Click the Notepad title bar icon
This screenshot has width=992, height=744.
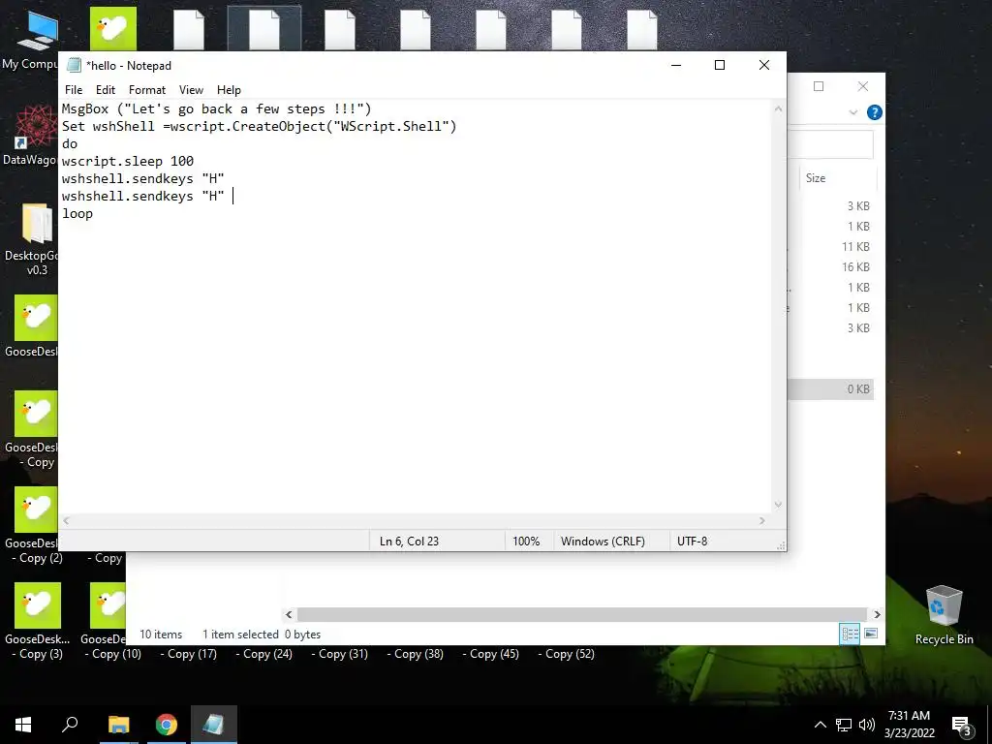(74, 65)
